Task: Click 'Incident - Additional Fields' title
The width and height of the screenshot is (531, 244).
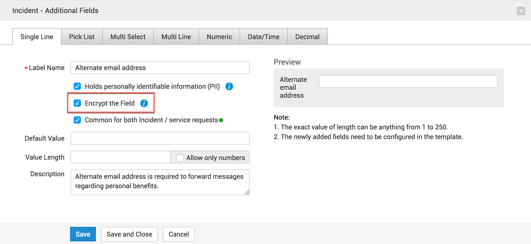Action: tap(55, 10)
